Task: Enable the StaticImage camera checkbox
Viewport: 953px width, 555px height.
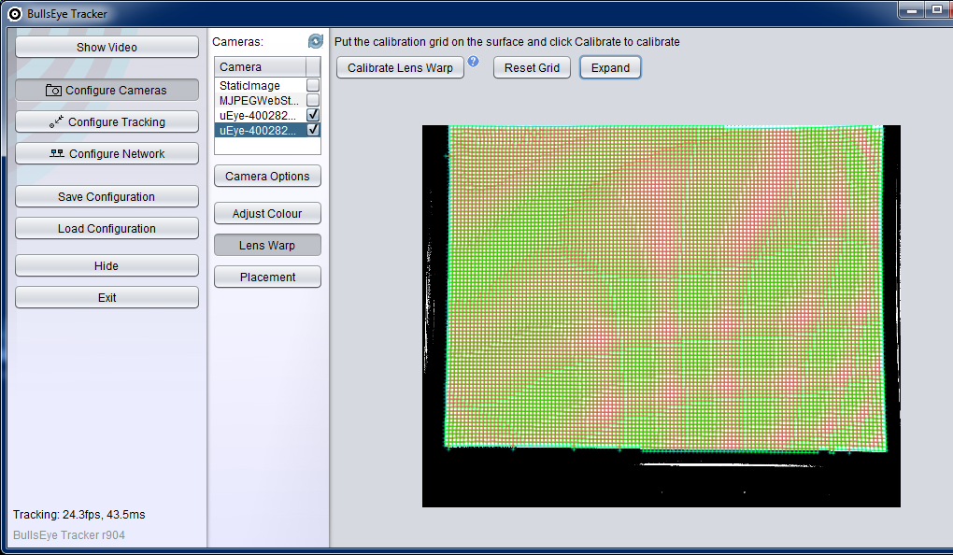Action: pos(313,85)
